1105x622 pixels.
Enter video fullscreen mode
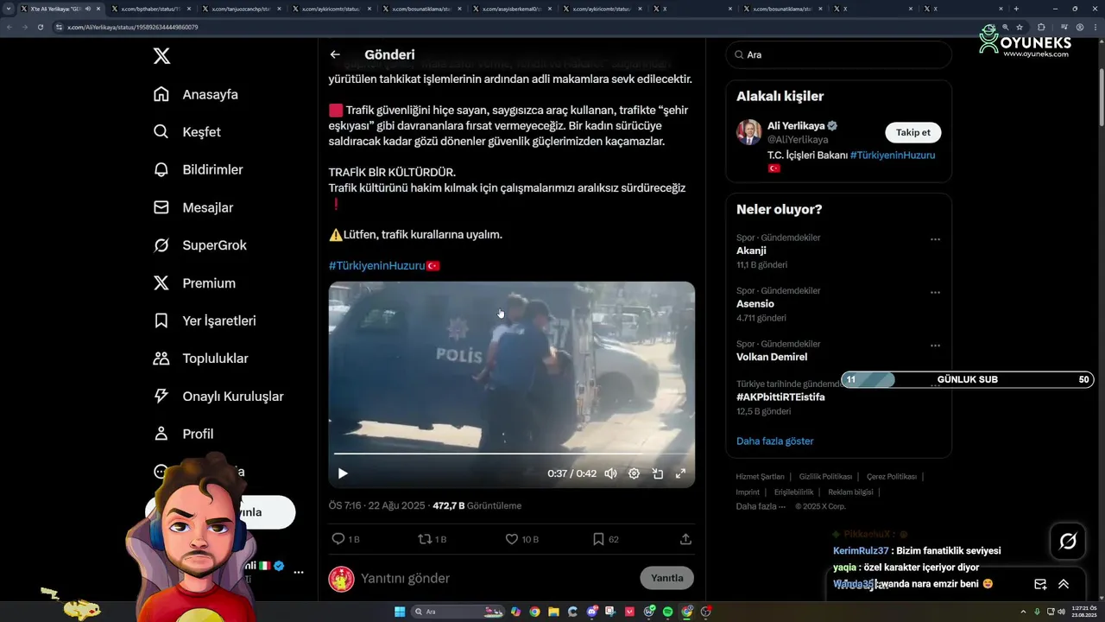point(680,473)
